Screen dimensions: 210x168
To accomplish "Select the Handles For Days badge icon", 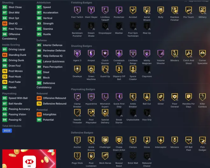I will (x=189, y=97).
